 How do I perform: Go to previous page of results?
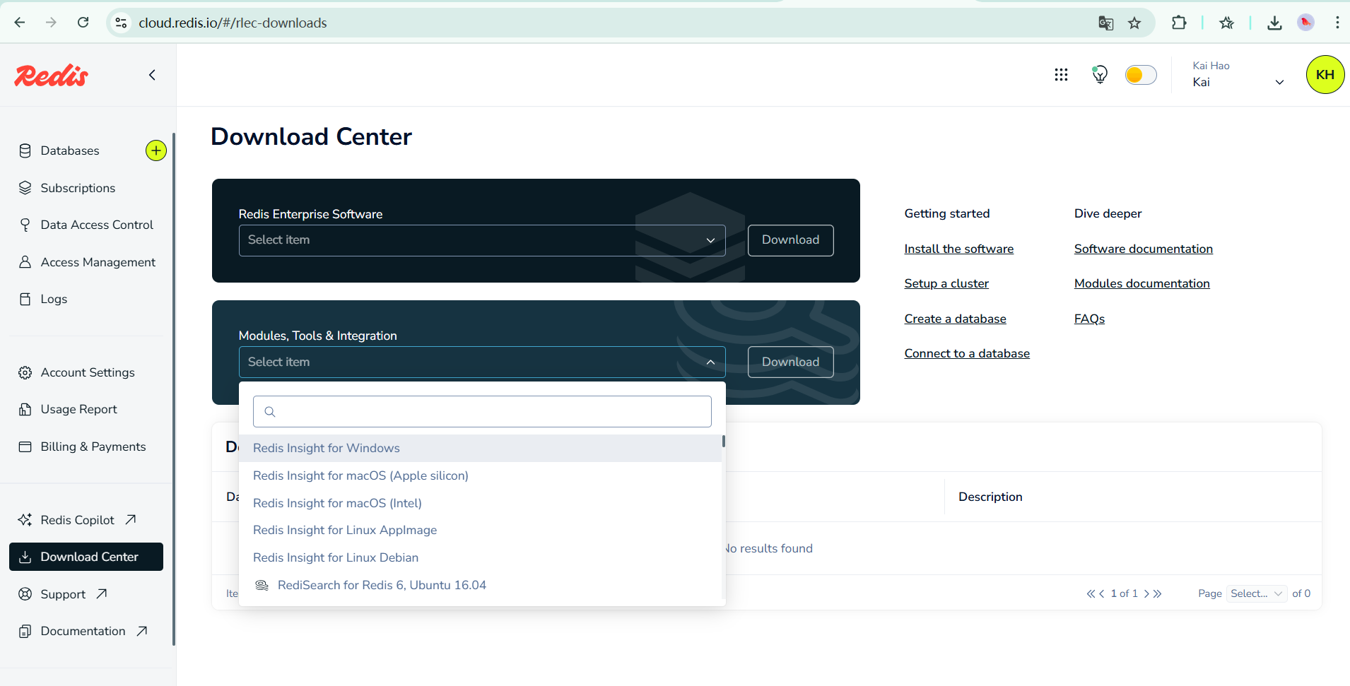[x=1101, y=593]
